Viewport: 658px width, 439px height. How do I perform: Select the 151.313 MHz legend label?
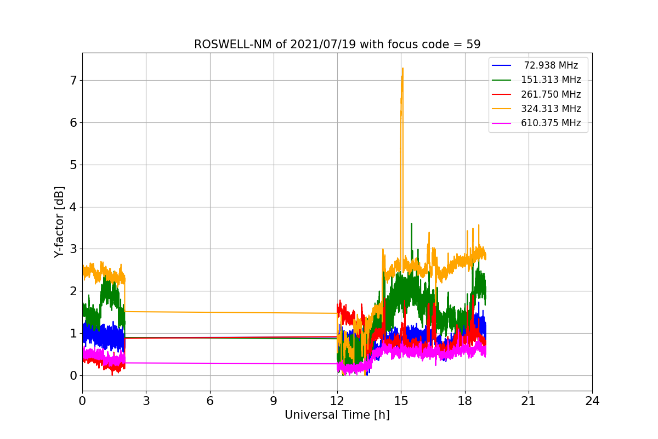(551, 80)
